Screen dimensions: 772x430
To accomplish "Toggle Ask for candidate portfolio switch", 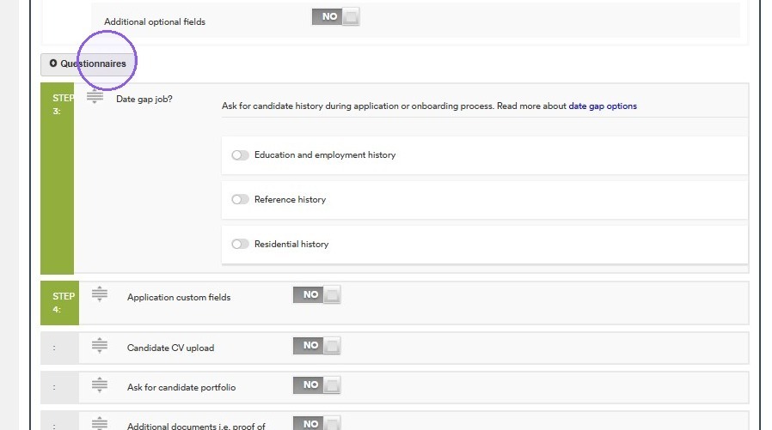I will (316, 385).
